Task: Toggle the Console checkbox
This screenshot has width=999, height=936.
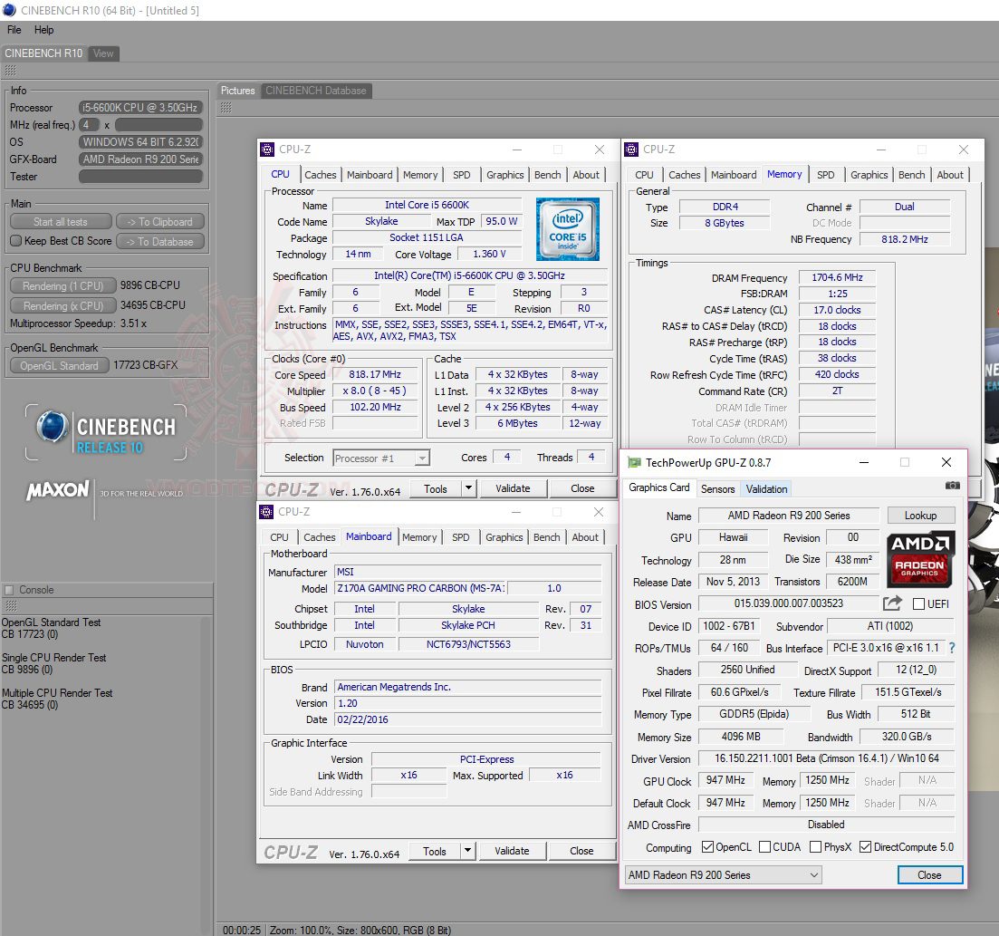Action: coord(9,590)
